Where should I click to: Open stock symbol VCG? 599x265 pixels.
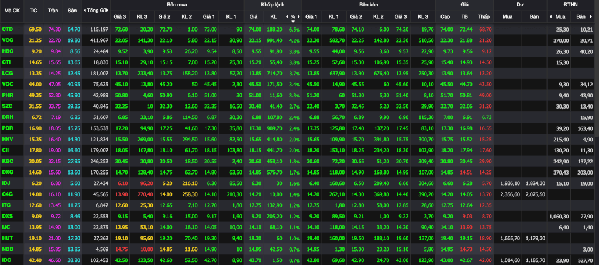(7, 40)
